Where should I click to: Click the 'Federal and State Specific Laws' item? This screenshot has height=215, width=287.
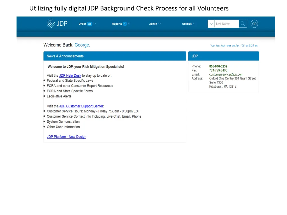(x=70, y=81)
